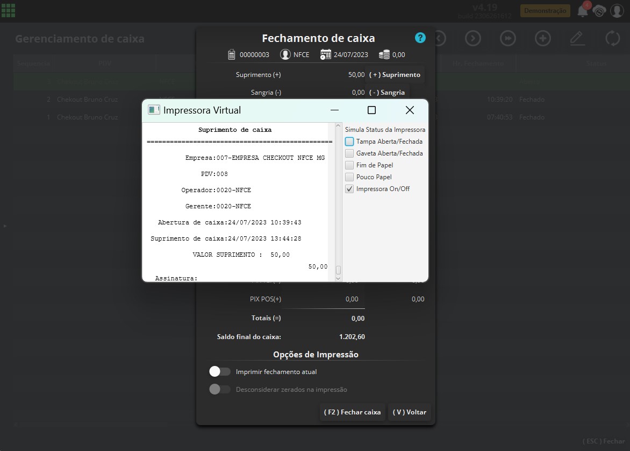Enable the Fim de Papel checkbox

349,165
